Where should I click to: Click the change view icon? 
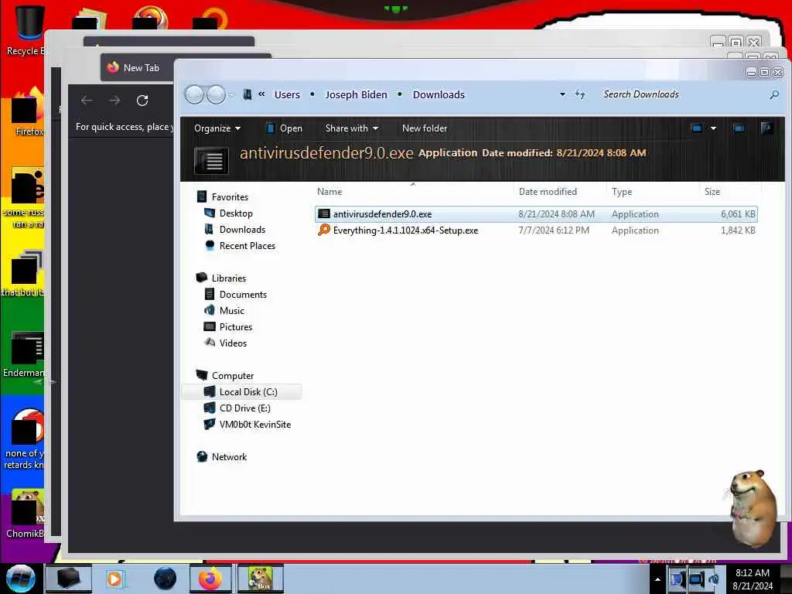click(x=697, y=128)
